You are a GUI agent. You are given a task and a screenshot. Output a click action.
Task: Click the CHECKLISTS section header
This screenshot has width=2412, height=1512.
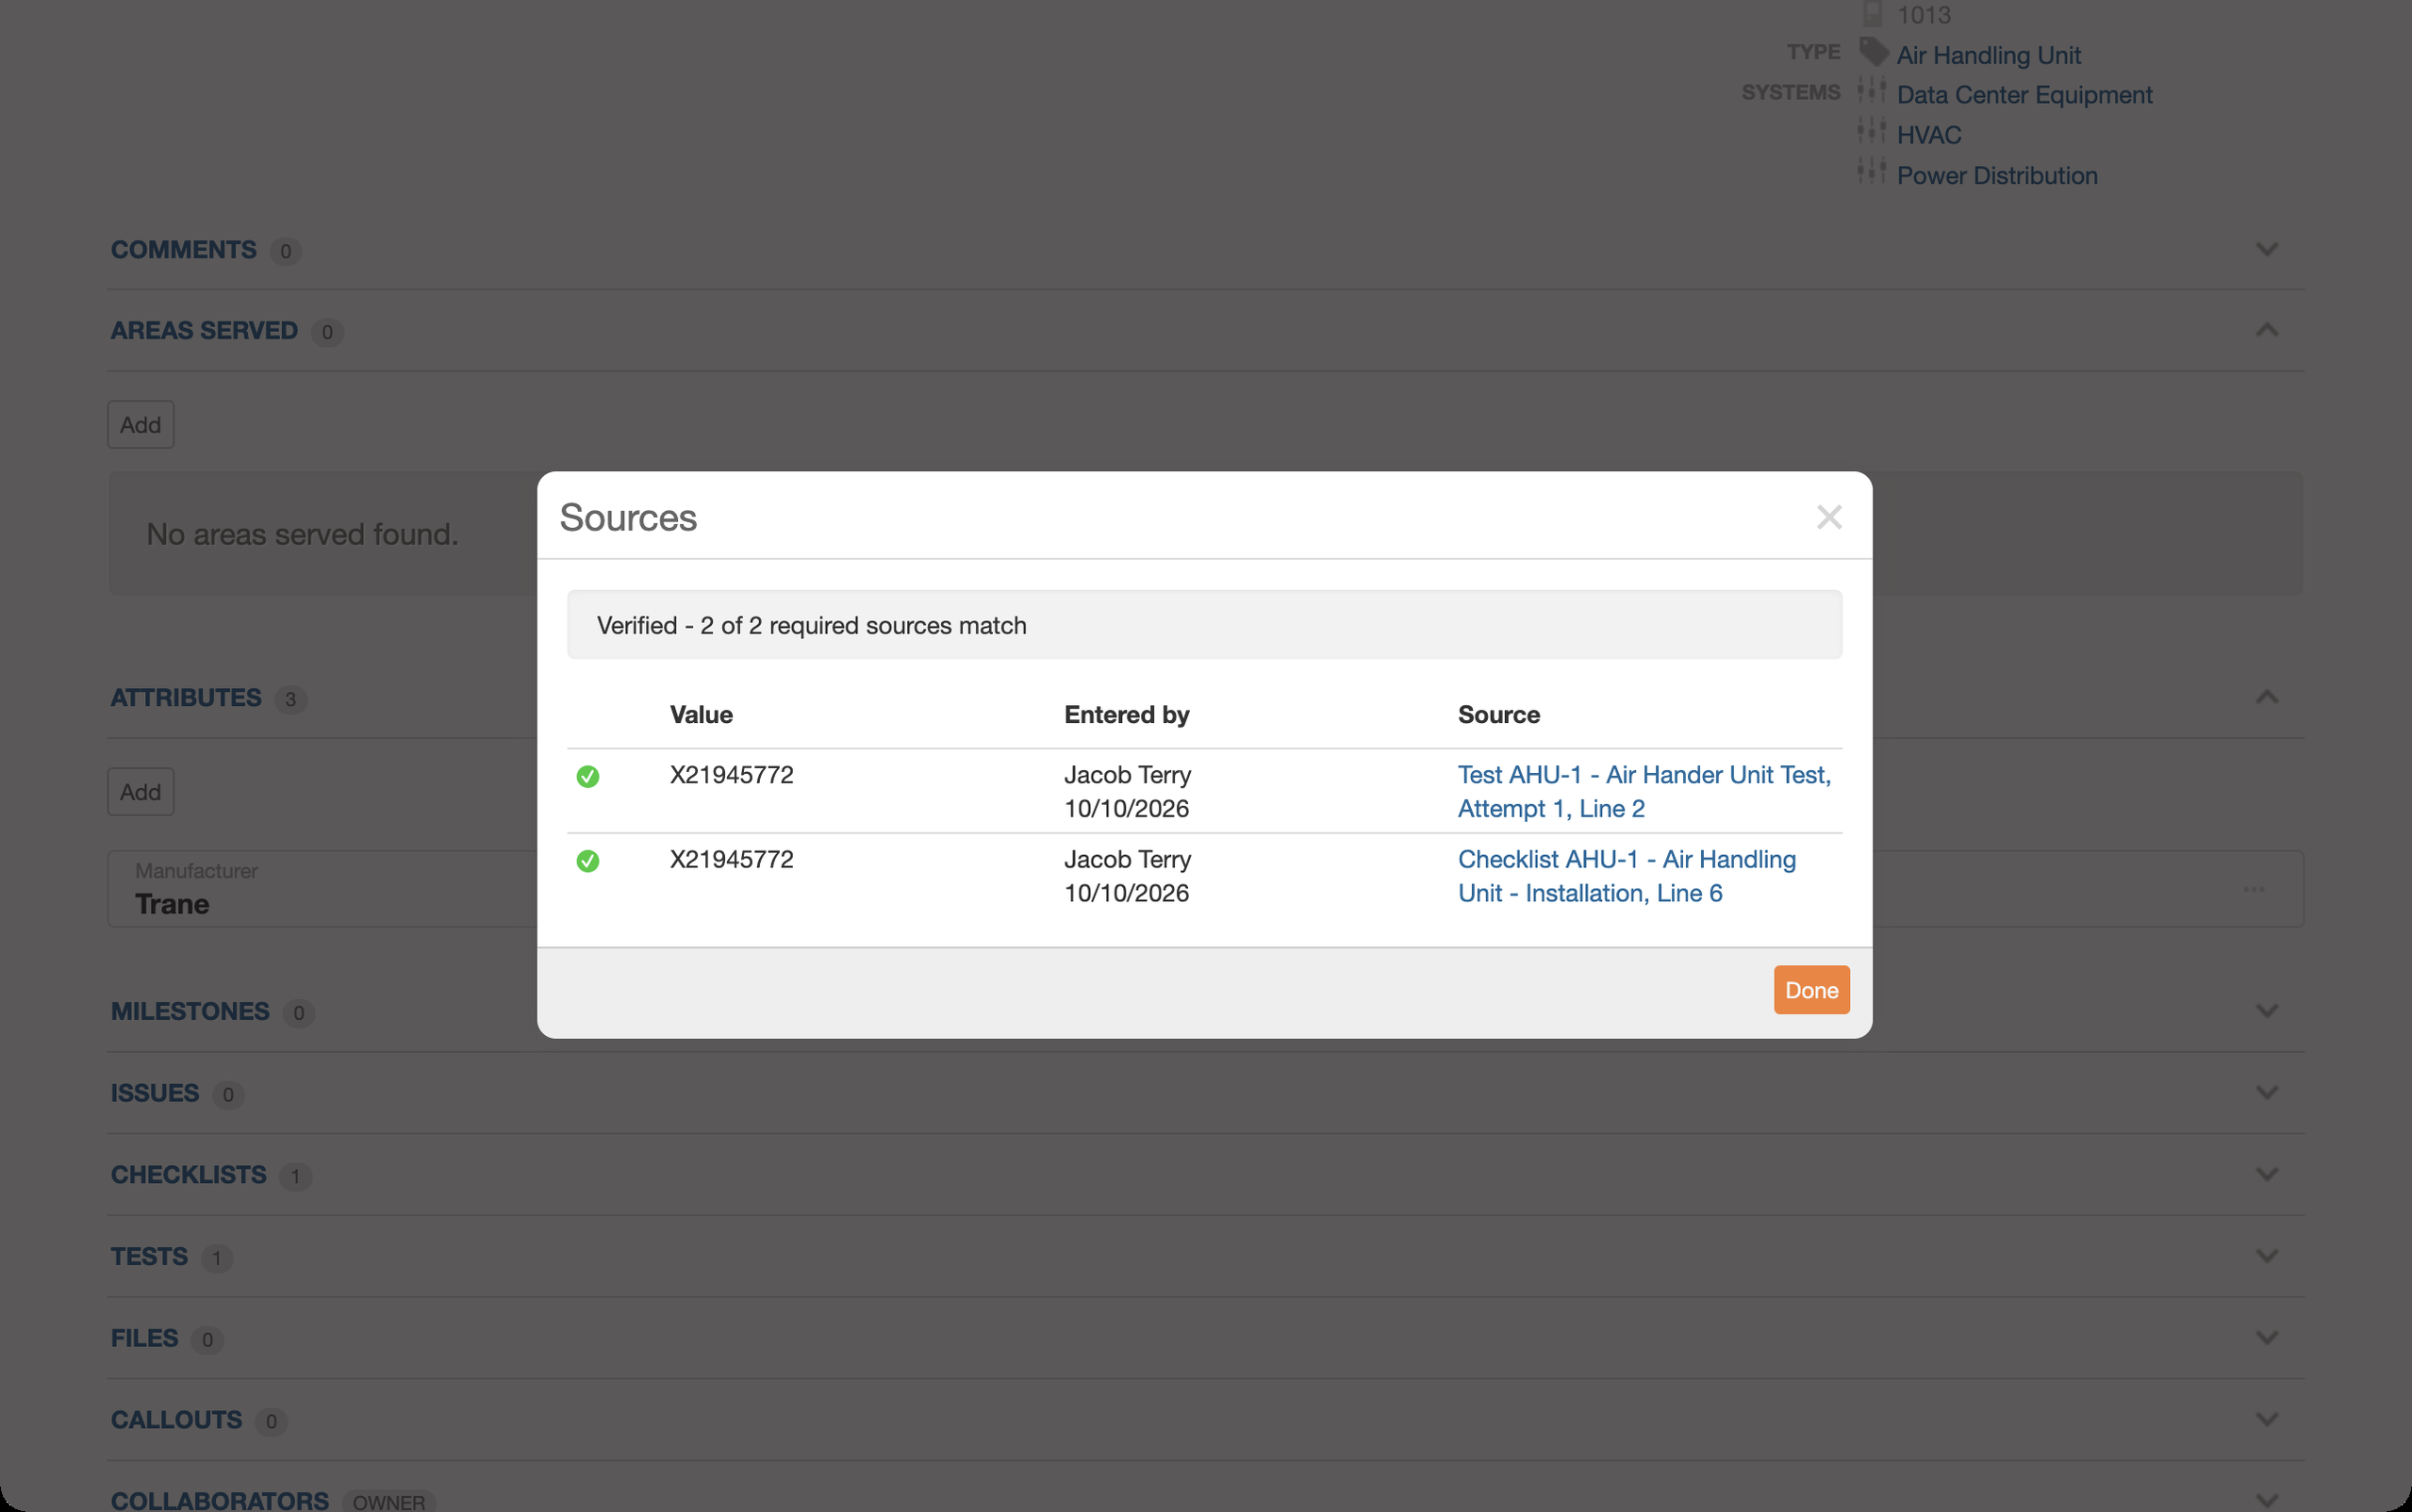189,1175
